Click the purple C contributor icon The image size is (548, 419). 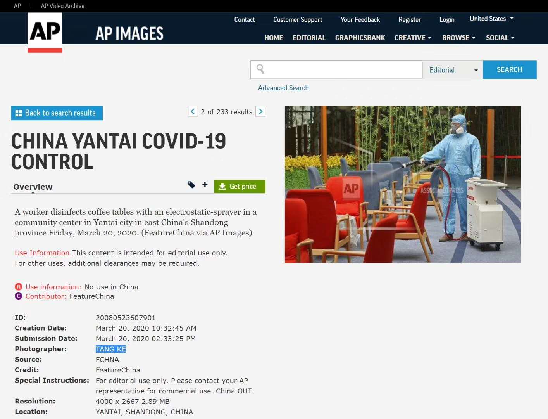(x=18, y=296)
